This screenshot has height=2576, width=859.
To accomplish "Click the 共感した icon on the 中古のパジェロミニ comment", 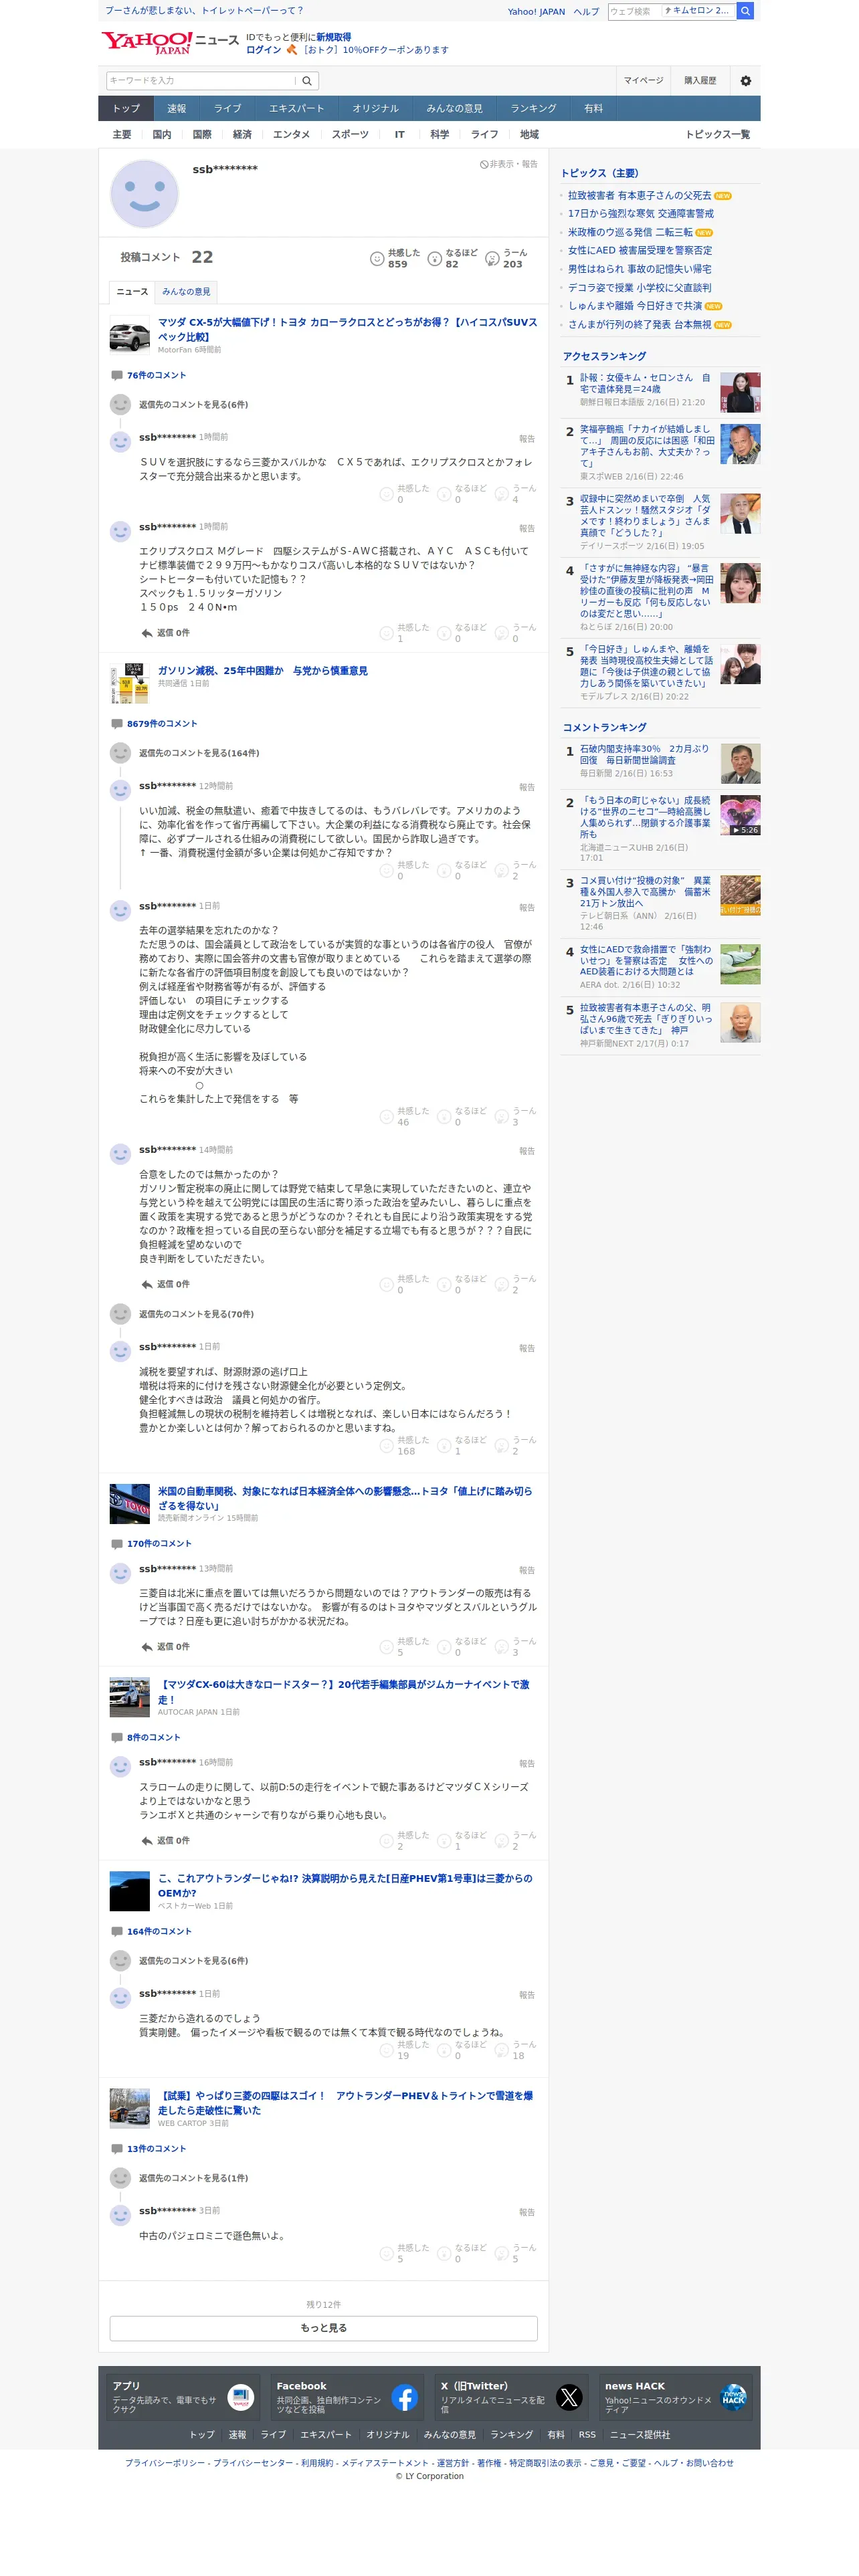I will (386, 2253).
